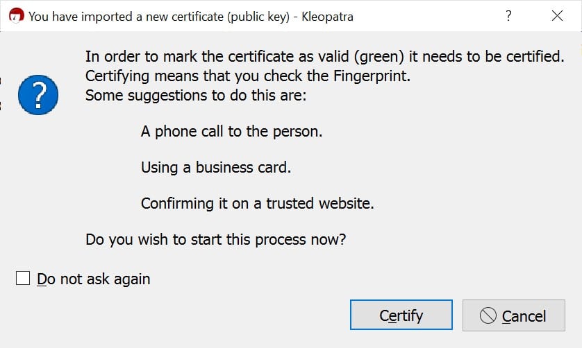Start the process with the Certify button
The width and height of the screenshot is (582, 348).
point(401,315)
